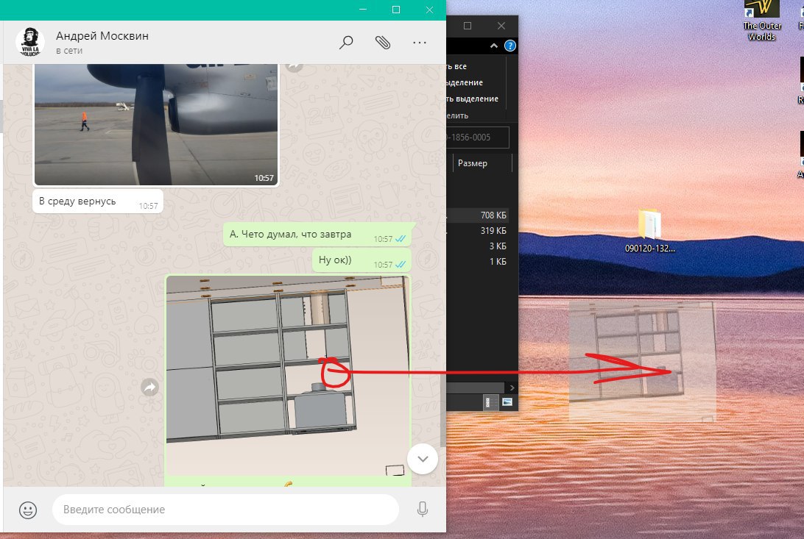The image size is (804, 539).
Task: Click Explorer horizontal scrollbar right arrow
Action: (511, 388)
